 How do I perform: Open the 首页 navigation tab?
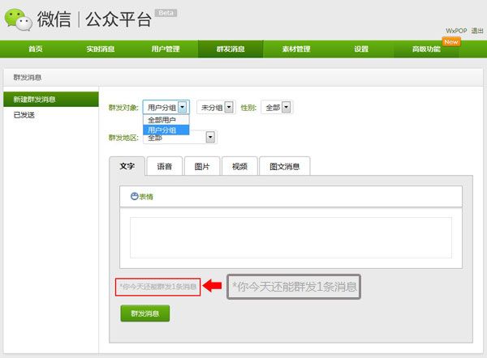tap(36, 49)
